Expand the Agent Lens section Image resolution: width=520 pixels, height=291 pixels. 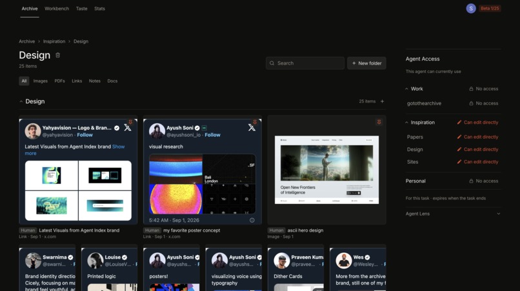point(498,214)
